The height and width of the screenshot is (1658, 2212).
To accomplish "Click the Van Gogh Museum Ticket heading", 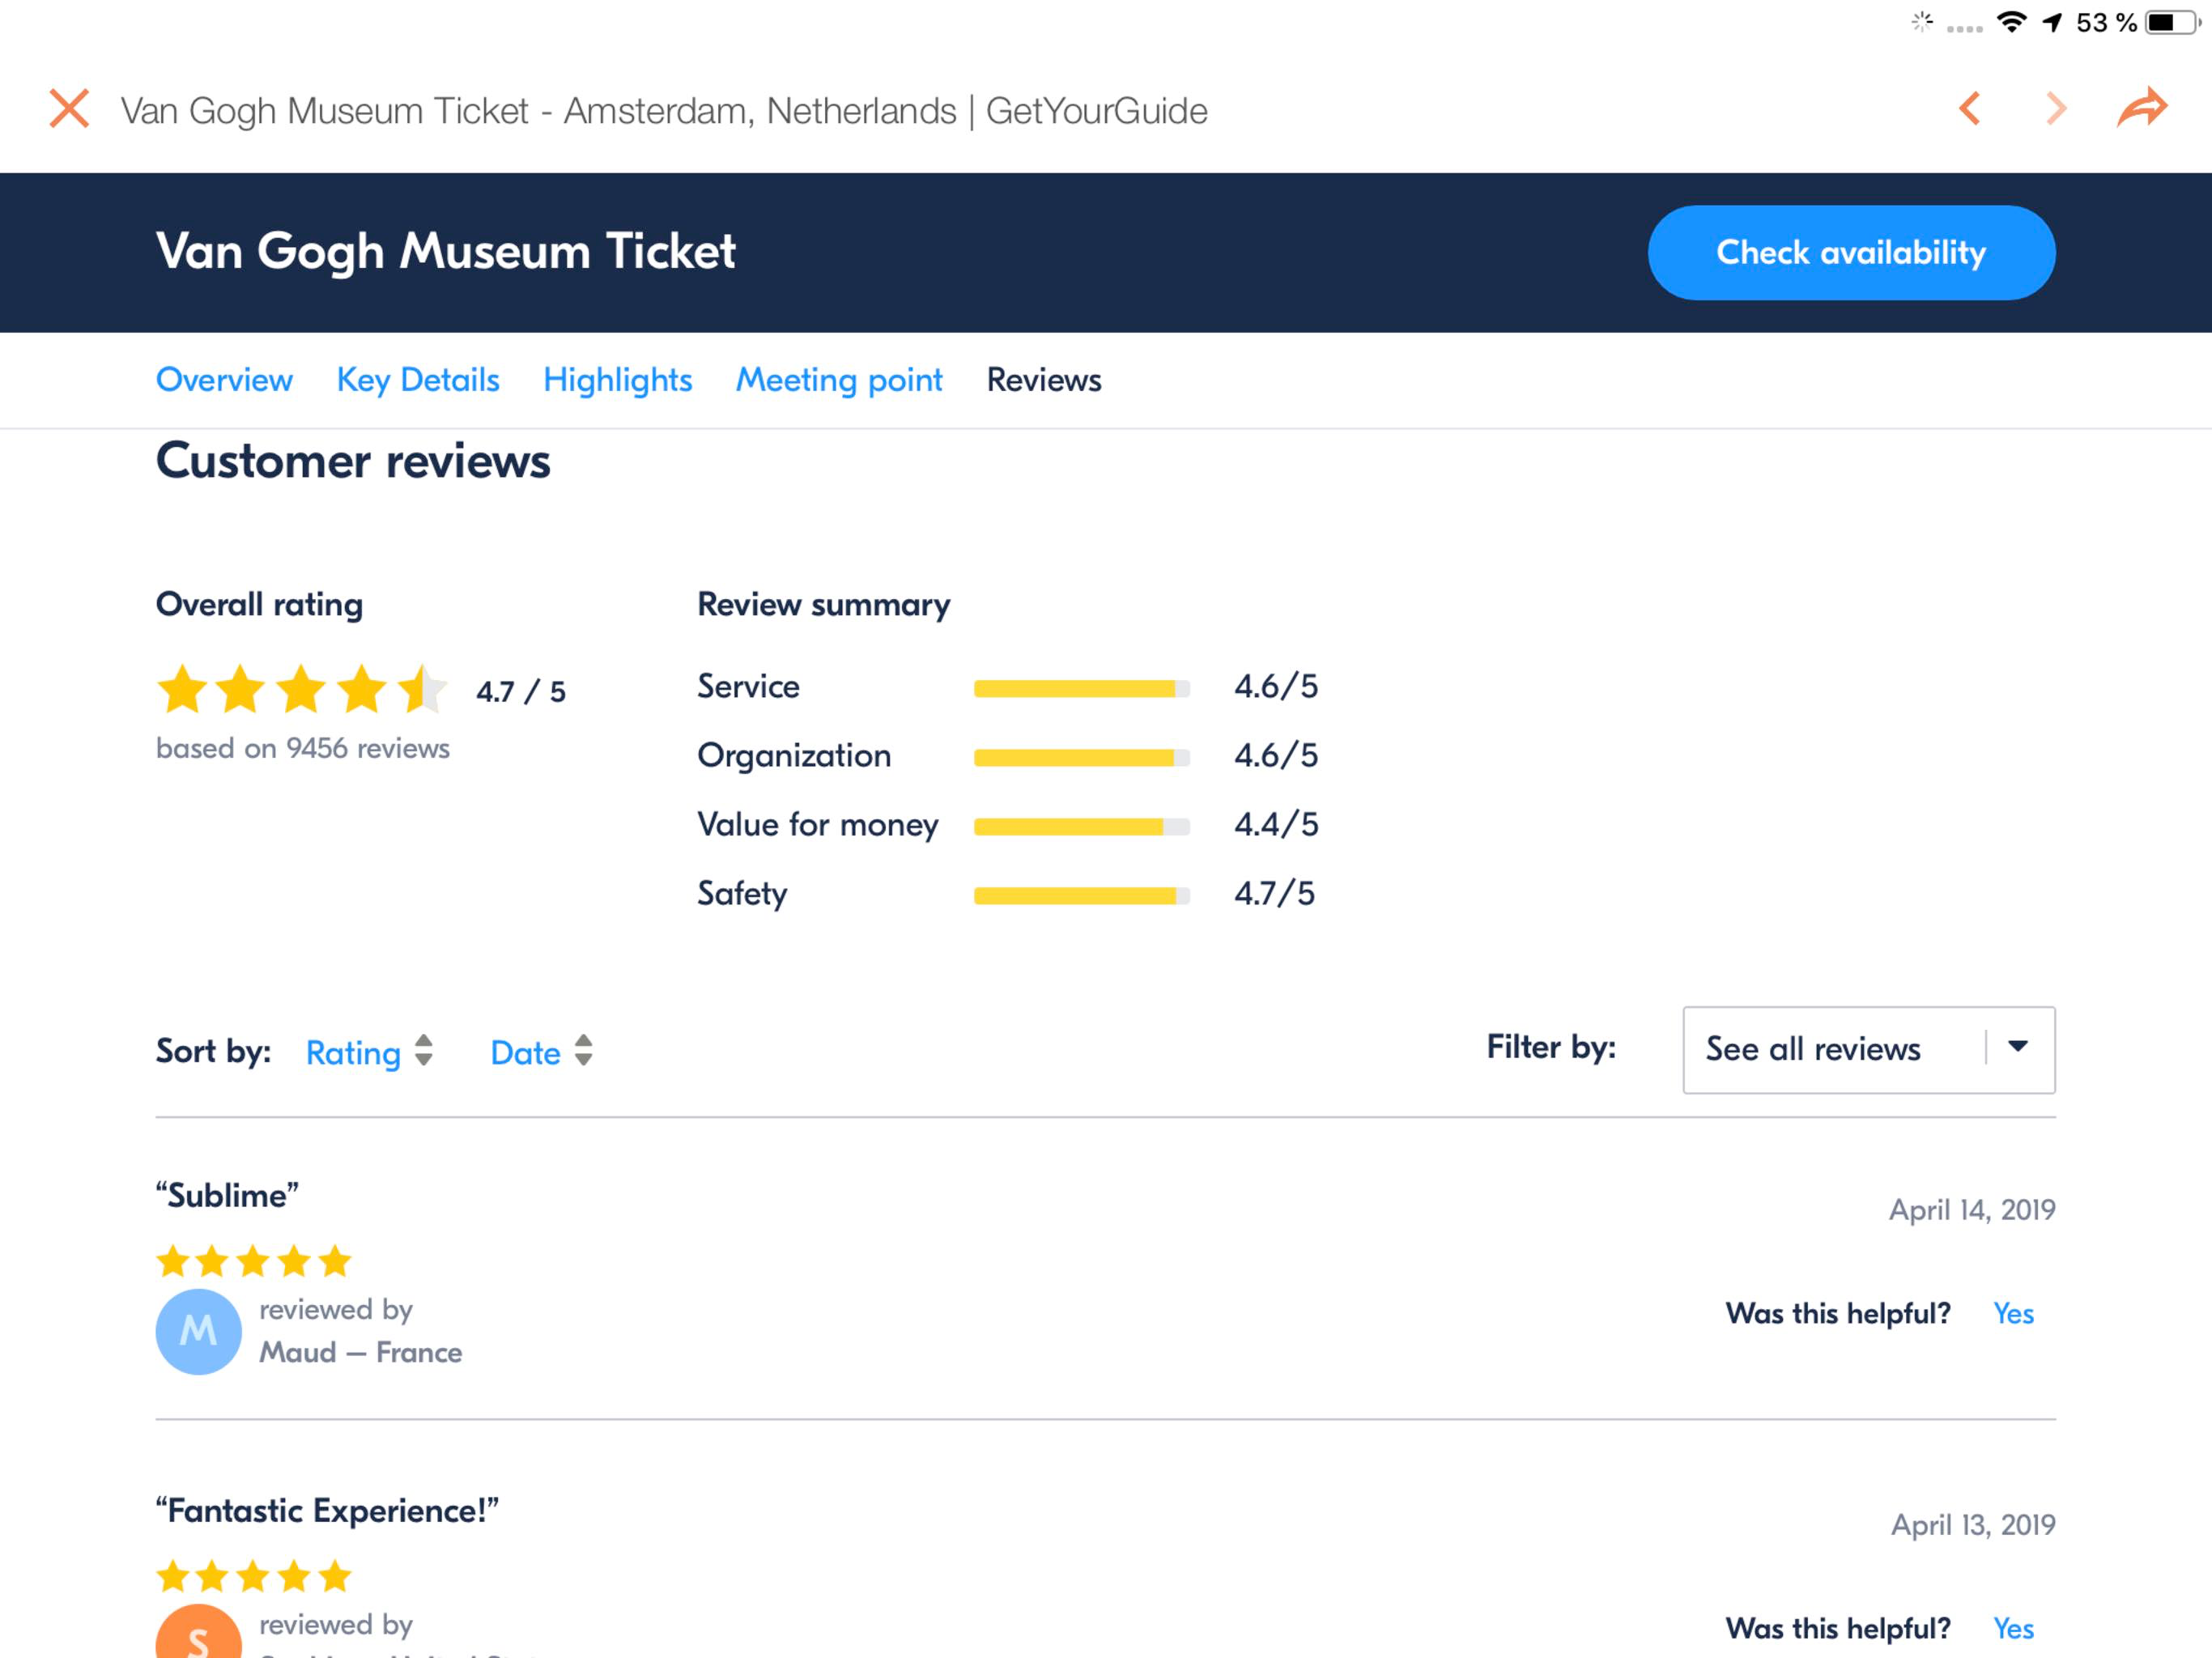I will [446, 251].
